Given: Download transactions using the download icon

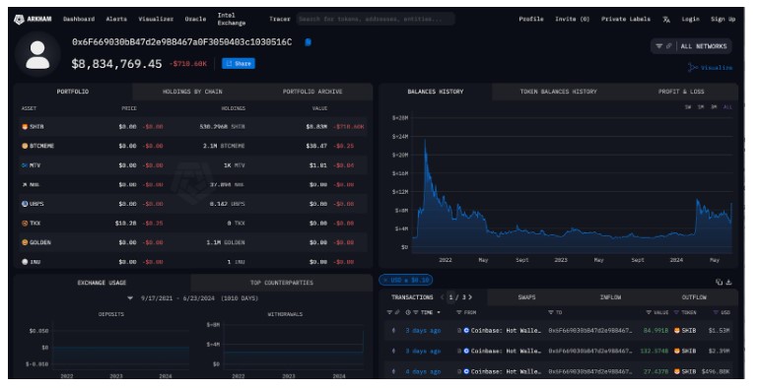Looking at the screenshot, I should 728,282.
